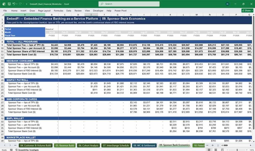Click the Save icon in Quick Access Toolbar
Screen dimensions: 255x151
click(x=9, y=4)
